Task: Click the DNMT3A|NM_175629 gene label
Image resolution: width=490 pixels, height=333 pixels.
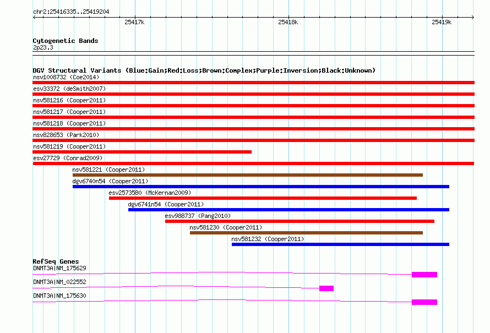Action: pos(59,268)
